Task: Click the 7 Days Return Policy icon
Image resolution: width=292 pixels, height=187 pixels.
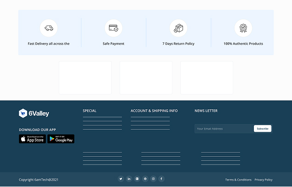Action: (x=178, y=28)
